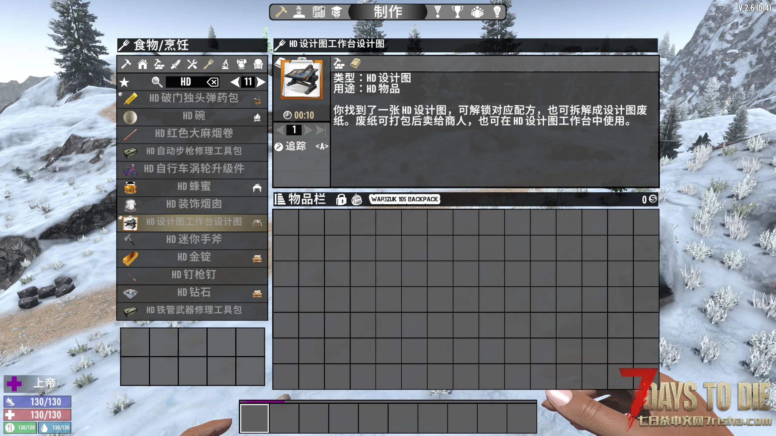Open the skills graduation-cap screen
The image size is (776, 436).
[x=336, y=12]
